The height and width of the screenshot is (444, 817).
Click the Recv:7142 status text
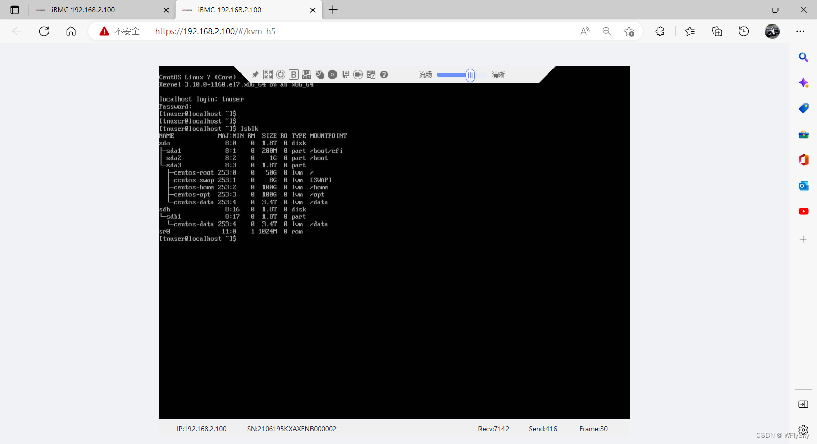point(493,429)
